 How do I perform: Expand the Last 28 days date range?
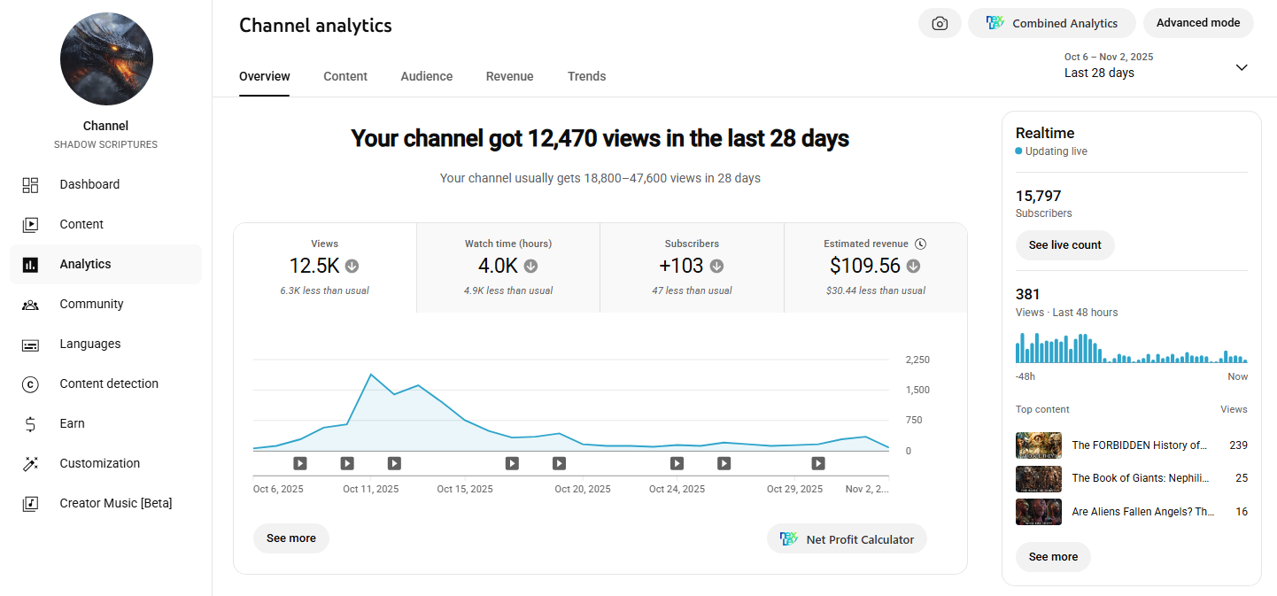tap(1241, 67)
